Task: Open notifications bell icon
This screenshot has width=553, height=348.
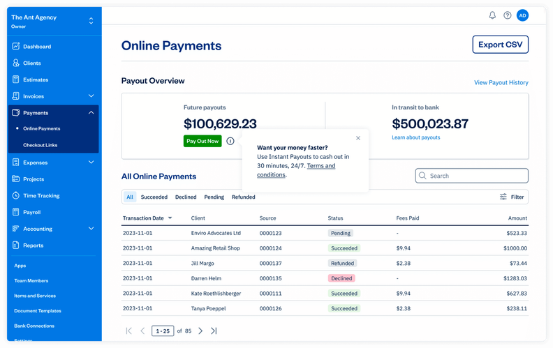Action: [x=492, y=15]
